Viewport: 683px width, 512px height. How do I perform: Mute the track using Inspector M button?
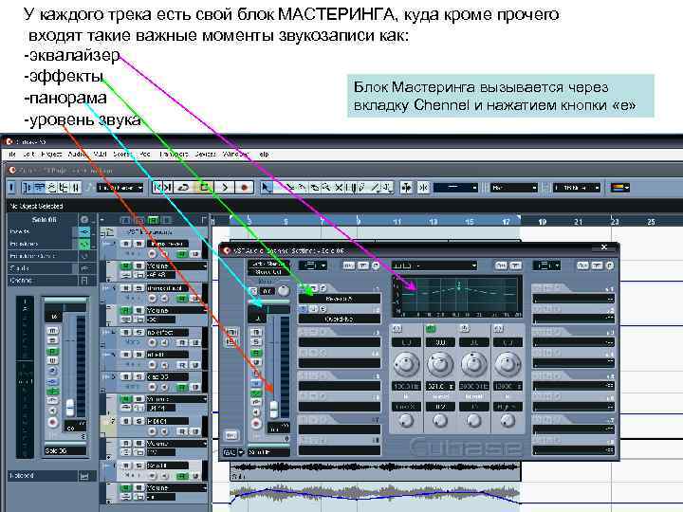coord(53,331)
